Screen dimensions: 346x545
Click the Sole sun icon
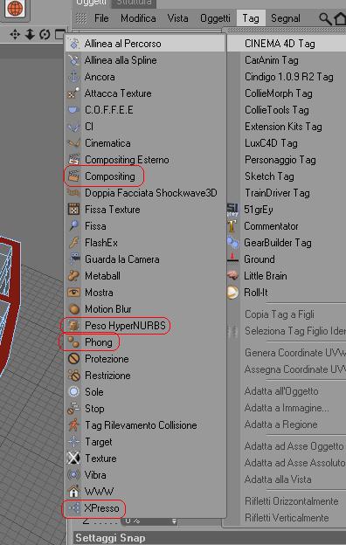73,392
